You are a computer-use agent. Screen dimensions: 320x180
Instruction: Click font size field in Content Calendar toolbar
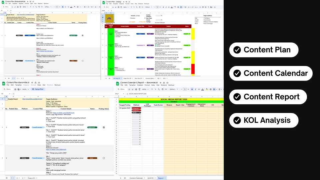point(185,89)
